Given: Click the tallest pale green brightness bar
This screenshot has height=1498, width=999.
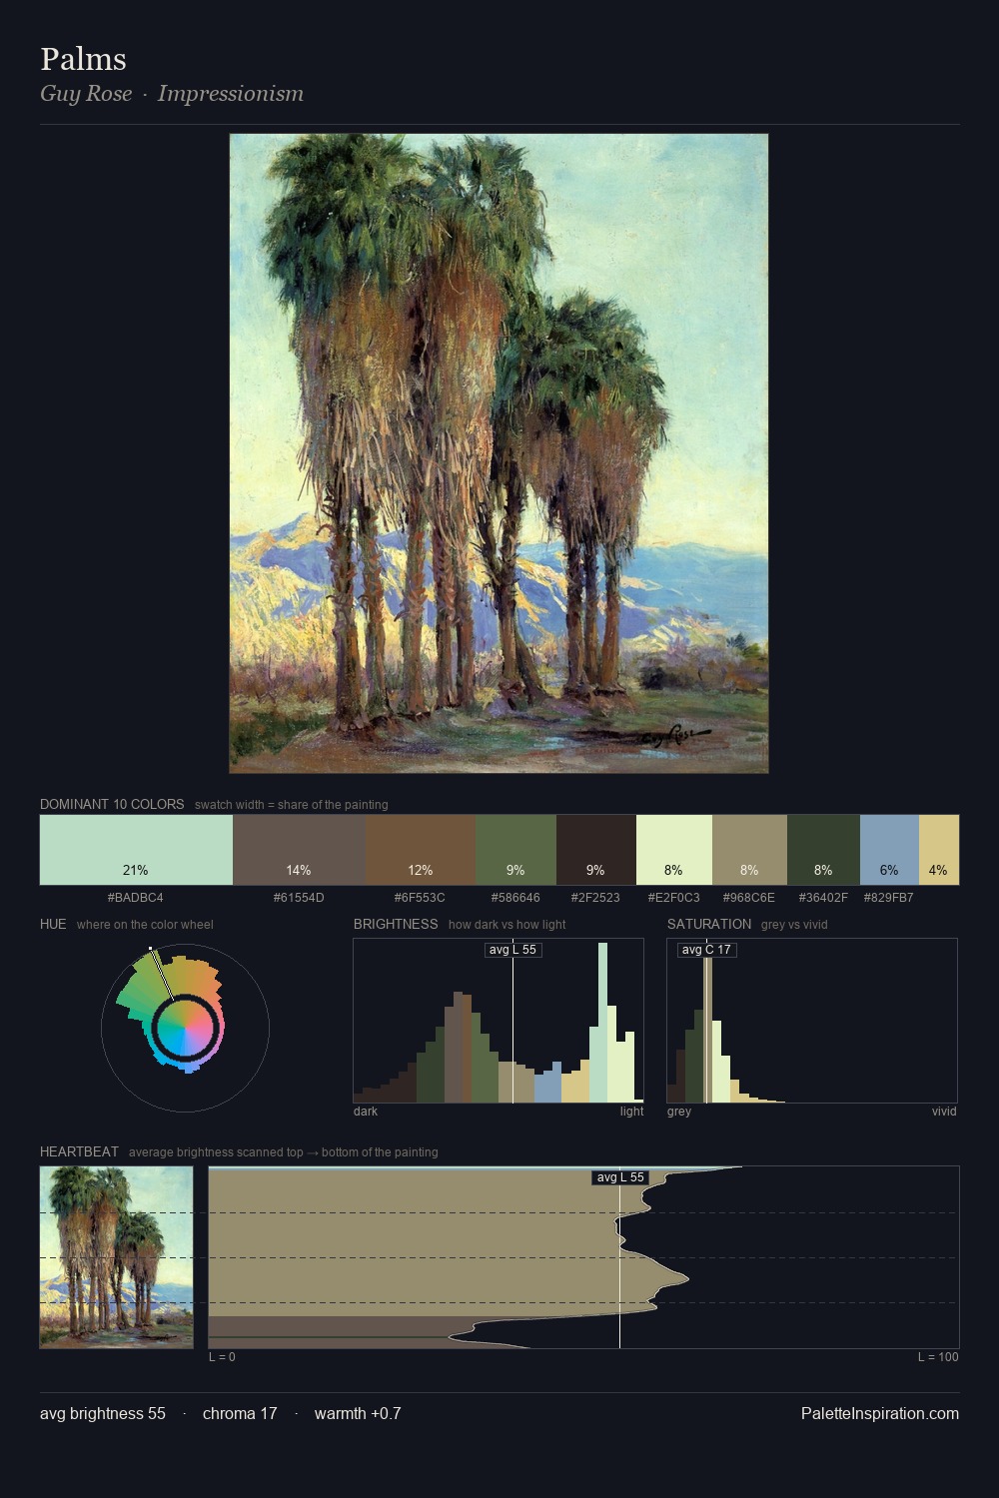Looking at the screenshot, I should pyautogui.click(x=602, y=1023).
